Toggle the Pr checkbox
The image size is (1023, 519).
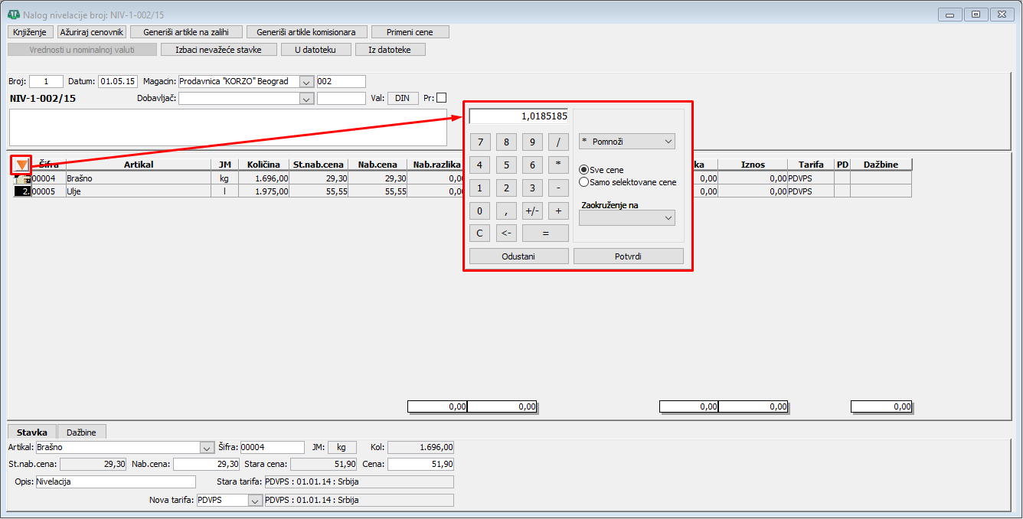pos(441,98)
